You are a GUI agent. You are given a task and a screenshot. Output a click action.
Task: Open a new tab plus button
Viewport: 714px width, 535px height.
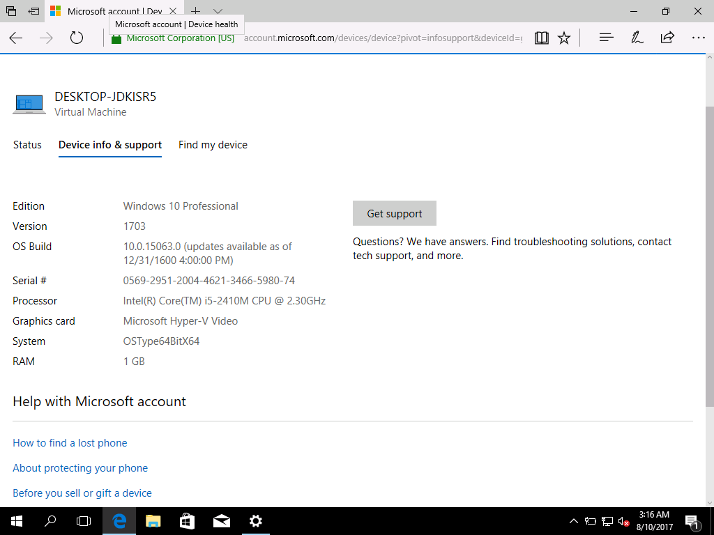coord(195,11)
